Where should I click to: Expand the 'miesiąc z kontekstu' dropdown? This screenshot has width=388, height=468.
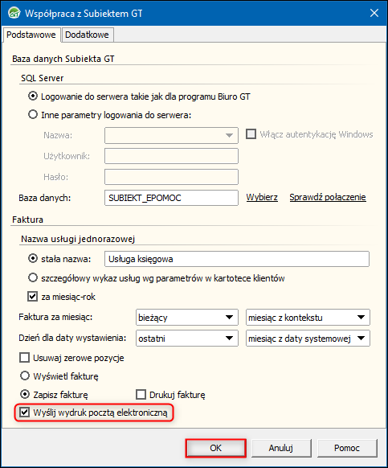point(308,318)
